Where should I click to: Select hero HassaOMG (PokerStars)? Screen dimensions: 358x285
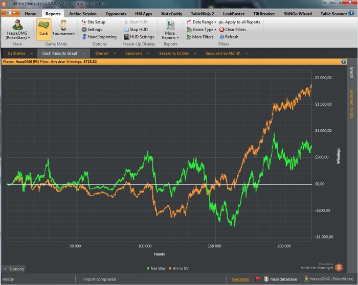tap(18, 30)
